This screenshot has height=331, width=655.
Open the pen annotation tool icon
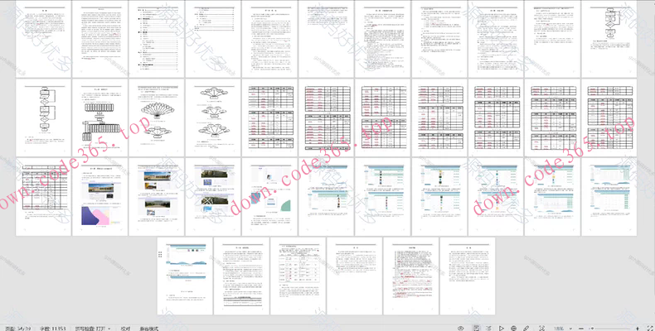(526, 329)
